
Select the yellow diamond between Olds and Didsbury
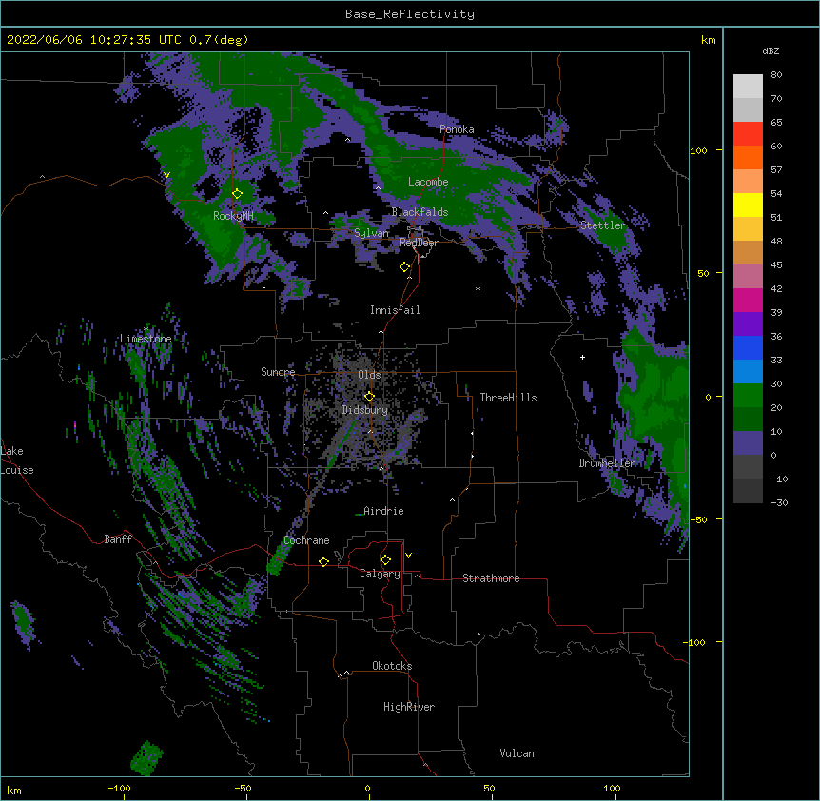369,397
